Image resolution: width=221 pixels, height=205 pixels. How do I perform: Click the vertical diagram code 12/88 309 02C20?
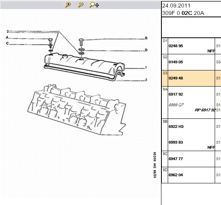click(x=155, y=165)
